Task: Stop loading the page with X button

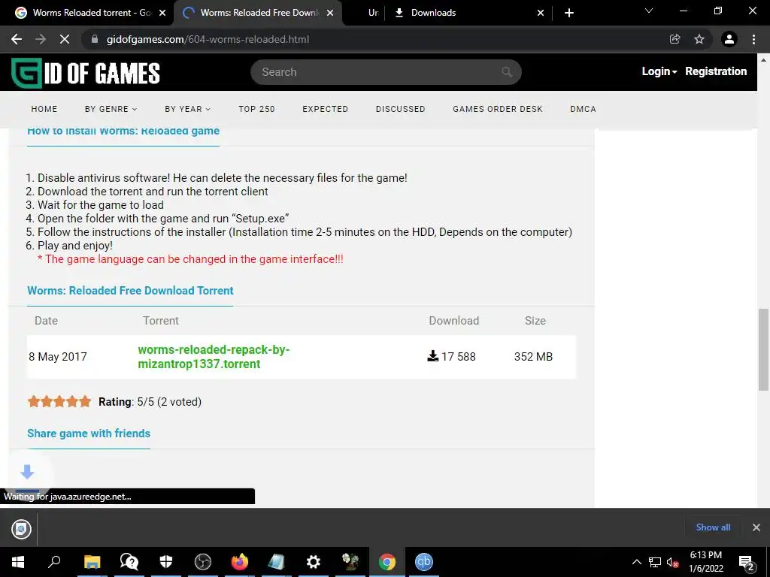Action: pyautogui.click(x=65, y=39)
